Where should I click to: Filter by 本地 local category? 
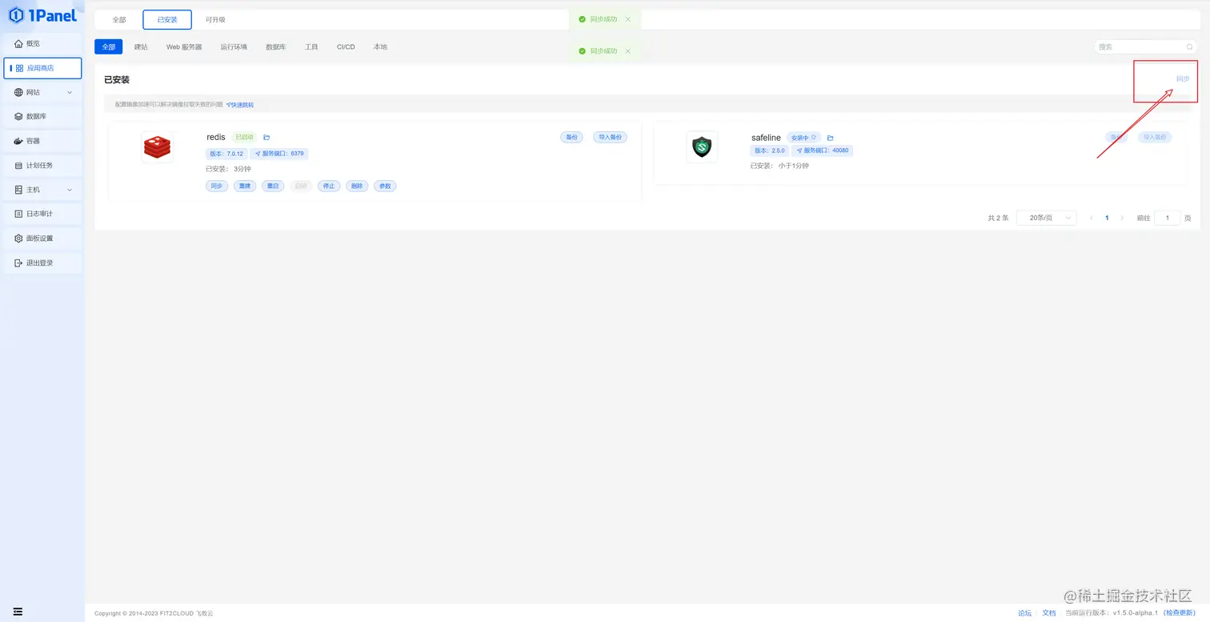point(380,47)
